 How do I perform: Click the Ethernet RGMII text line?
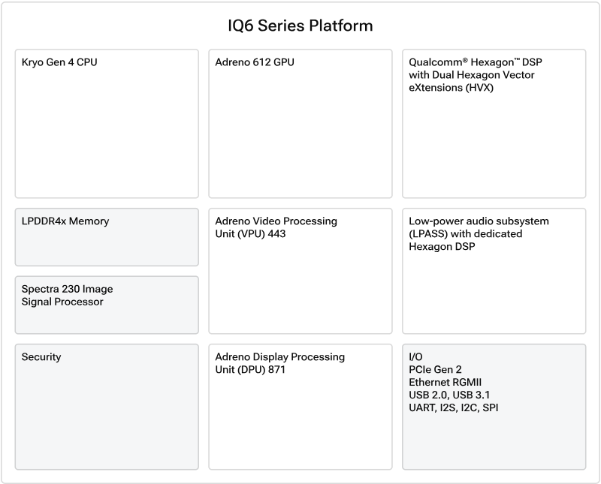tap(445, 382)
